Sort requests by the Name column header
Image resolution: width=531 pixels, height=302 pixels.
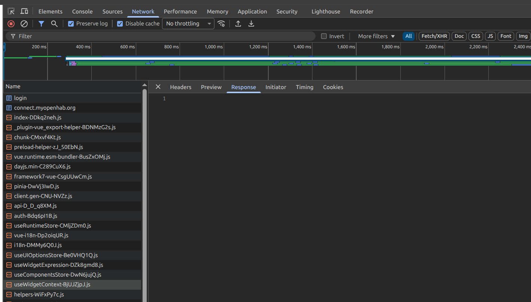73,86
